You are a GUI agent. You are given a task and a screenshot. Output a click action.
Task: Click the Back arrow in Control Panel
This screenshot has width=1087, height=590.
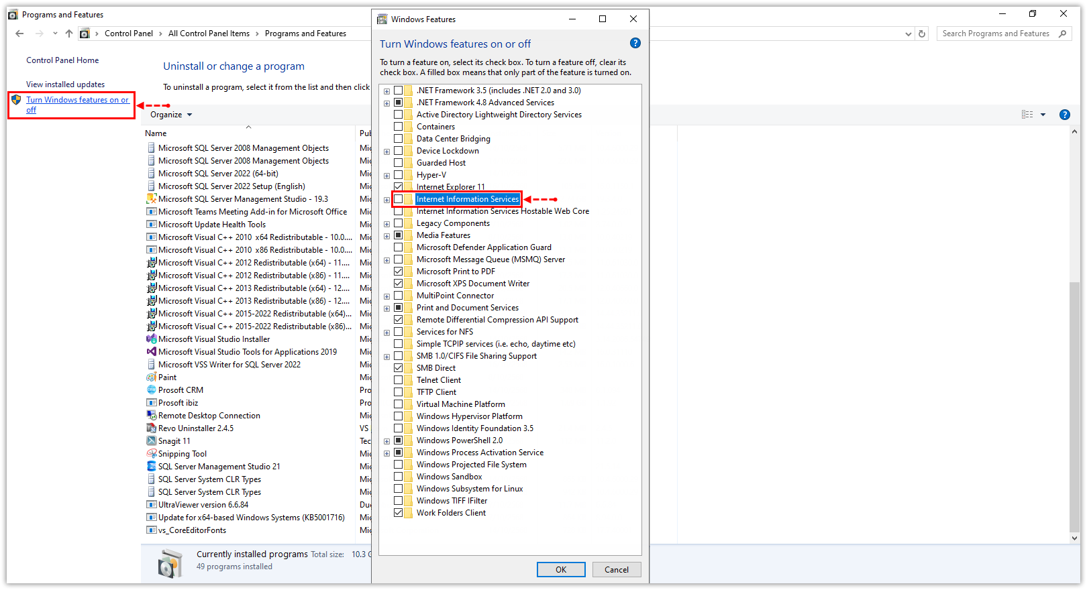pos(19,34)
